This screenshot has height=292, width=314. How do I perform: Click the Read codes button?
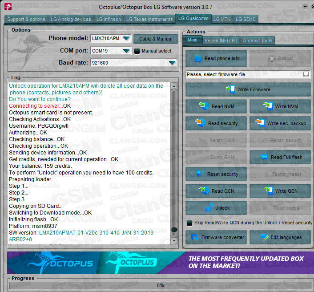click(x=280, y=208)
